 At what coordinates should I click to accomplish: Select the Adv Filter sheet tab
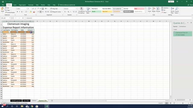click(26, 101)
